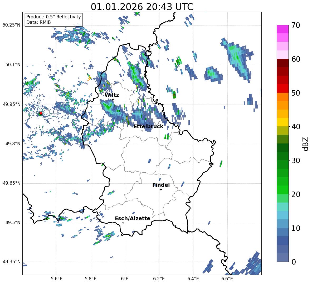The height and width of the screenshot is (284, 312).
Task: Click the Wiltz cross marker
Action: click(113, 99)
